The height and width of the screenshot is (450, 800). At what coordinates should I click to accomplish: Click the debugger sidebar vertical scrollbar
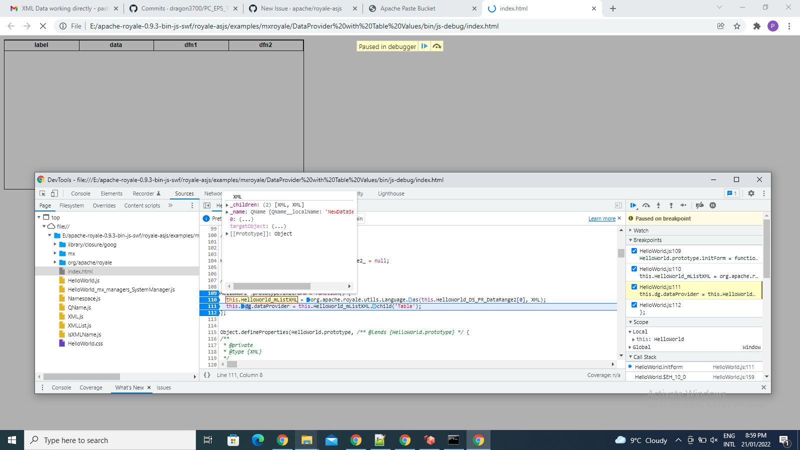click(766, 249)
